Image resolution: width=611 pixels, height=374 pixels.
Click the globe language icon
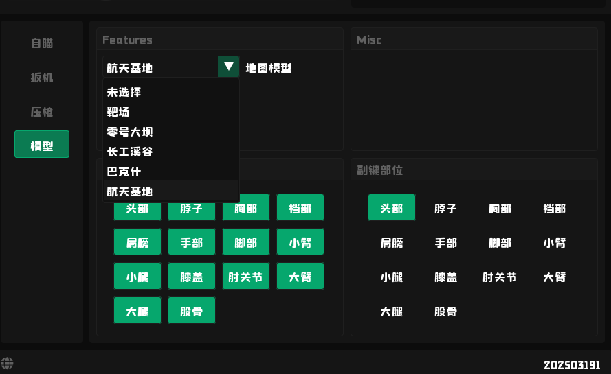[x=8, y=363]
